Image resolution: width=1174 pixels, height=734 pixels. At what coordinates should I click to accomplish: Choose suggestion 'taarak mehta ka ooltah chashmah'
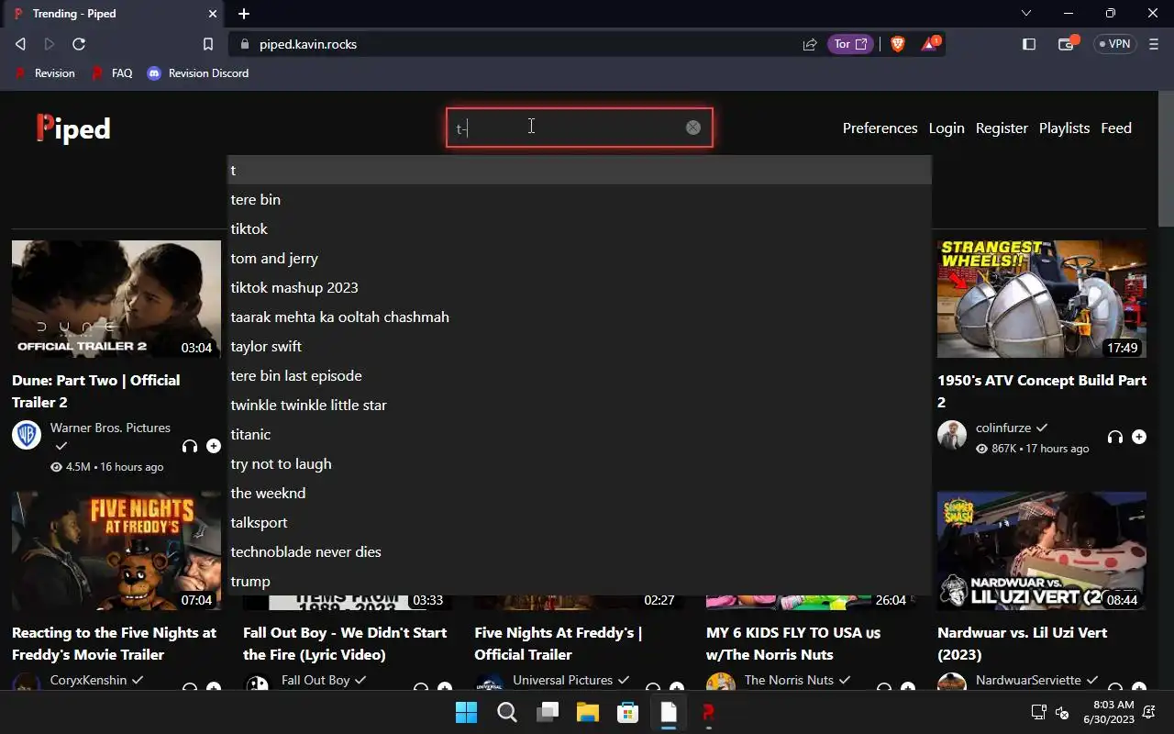[x=580, y=317]
